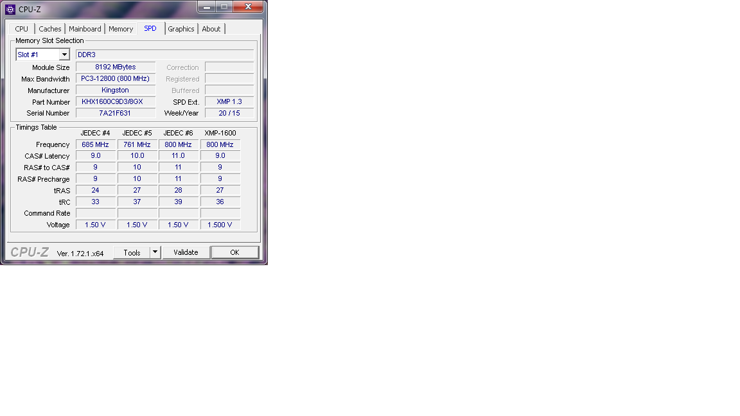Minimize the CPU-Z window
The image size is (740, 416).
(207, 7)
